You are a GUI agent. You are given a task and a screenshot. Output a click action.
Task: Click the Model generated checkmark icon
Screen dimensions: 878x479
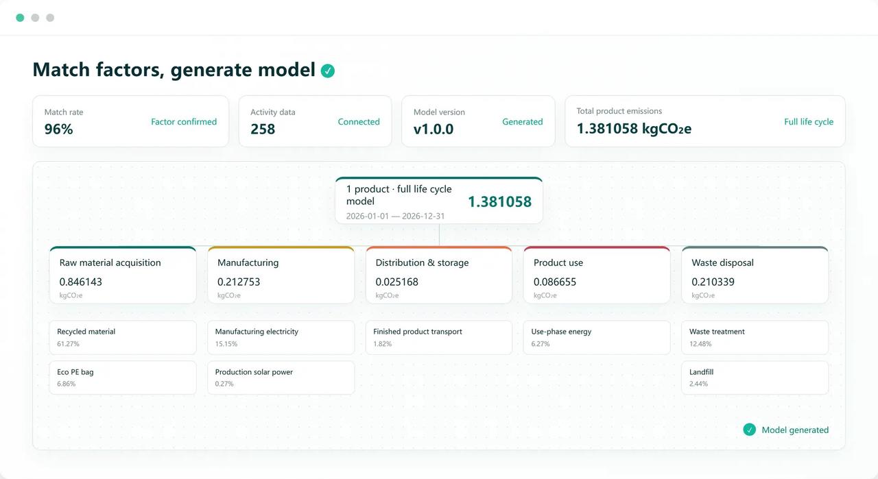click(749, 430)
